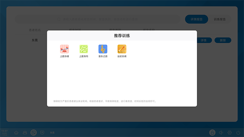Screen dimensions: 244x137
Task: Launch the 音乐之旅 treble clef training
Action: 103,49
